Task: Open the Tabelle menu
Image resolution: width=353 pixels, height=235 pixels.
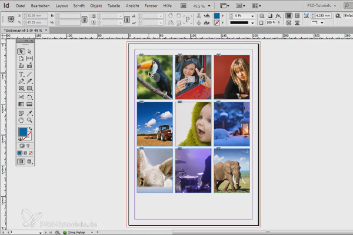Action: coord(114,6)
